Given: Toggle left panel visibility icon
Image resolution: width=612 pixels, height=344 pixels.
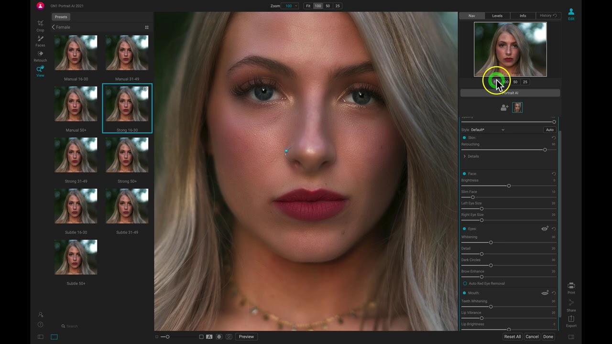Looking at the screenshot, I should pos(41,337).
